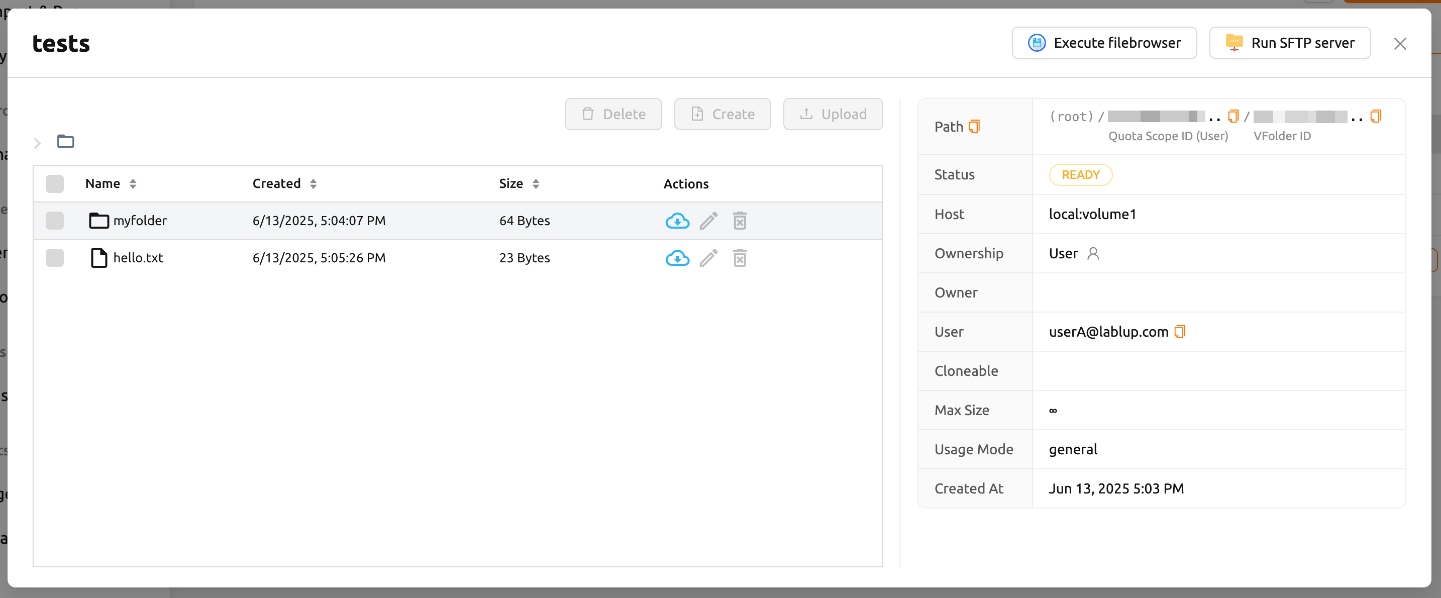Click Execute filebrowser button
1441x598 pixels.
pyautogui.click(x=1104, y=43)
